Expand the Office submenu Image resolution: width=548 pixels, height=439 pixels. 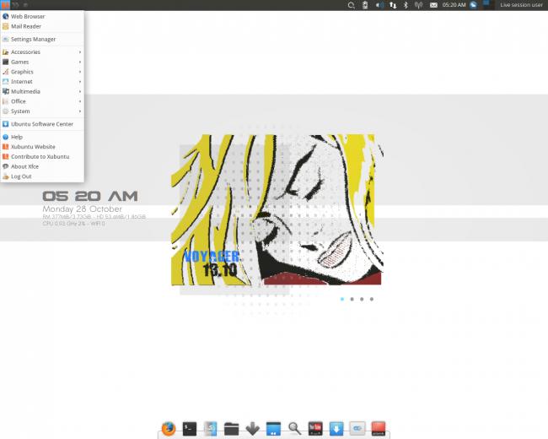click(42, 101)
